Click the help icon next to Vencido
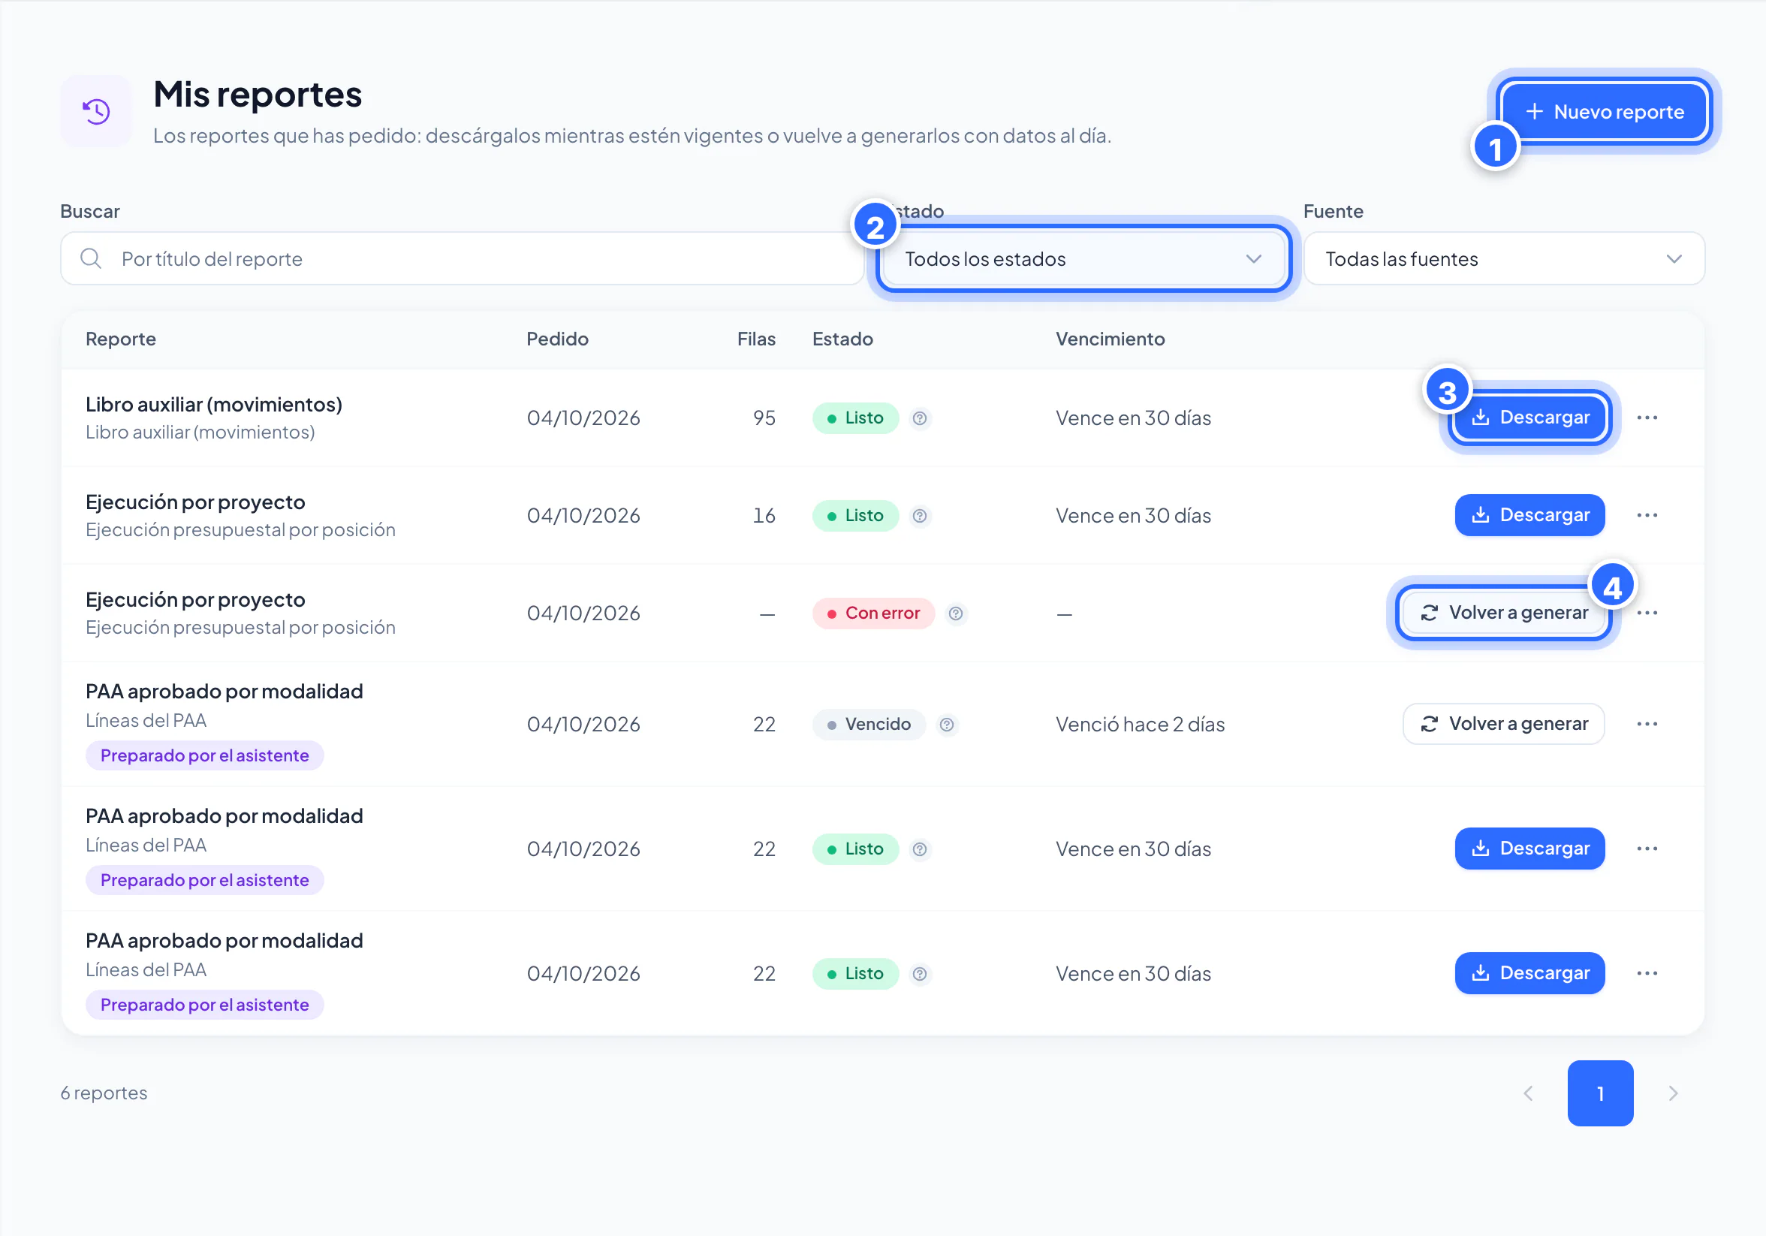The width and height of the screenshot is (1766, 1236). pyautogui.click(x=947, y=725)
